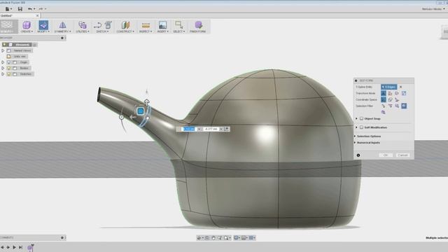448x252 pixels.
Task: Clear the T-Spline entity selection X
Action: tap(400, 87)
